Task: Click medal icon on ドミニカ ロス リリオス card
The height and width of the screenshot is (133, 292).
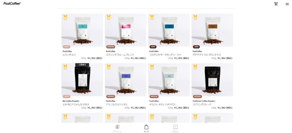Action: tap(109, 67)
